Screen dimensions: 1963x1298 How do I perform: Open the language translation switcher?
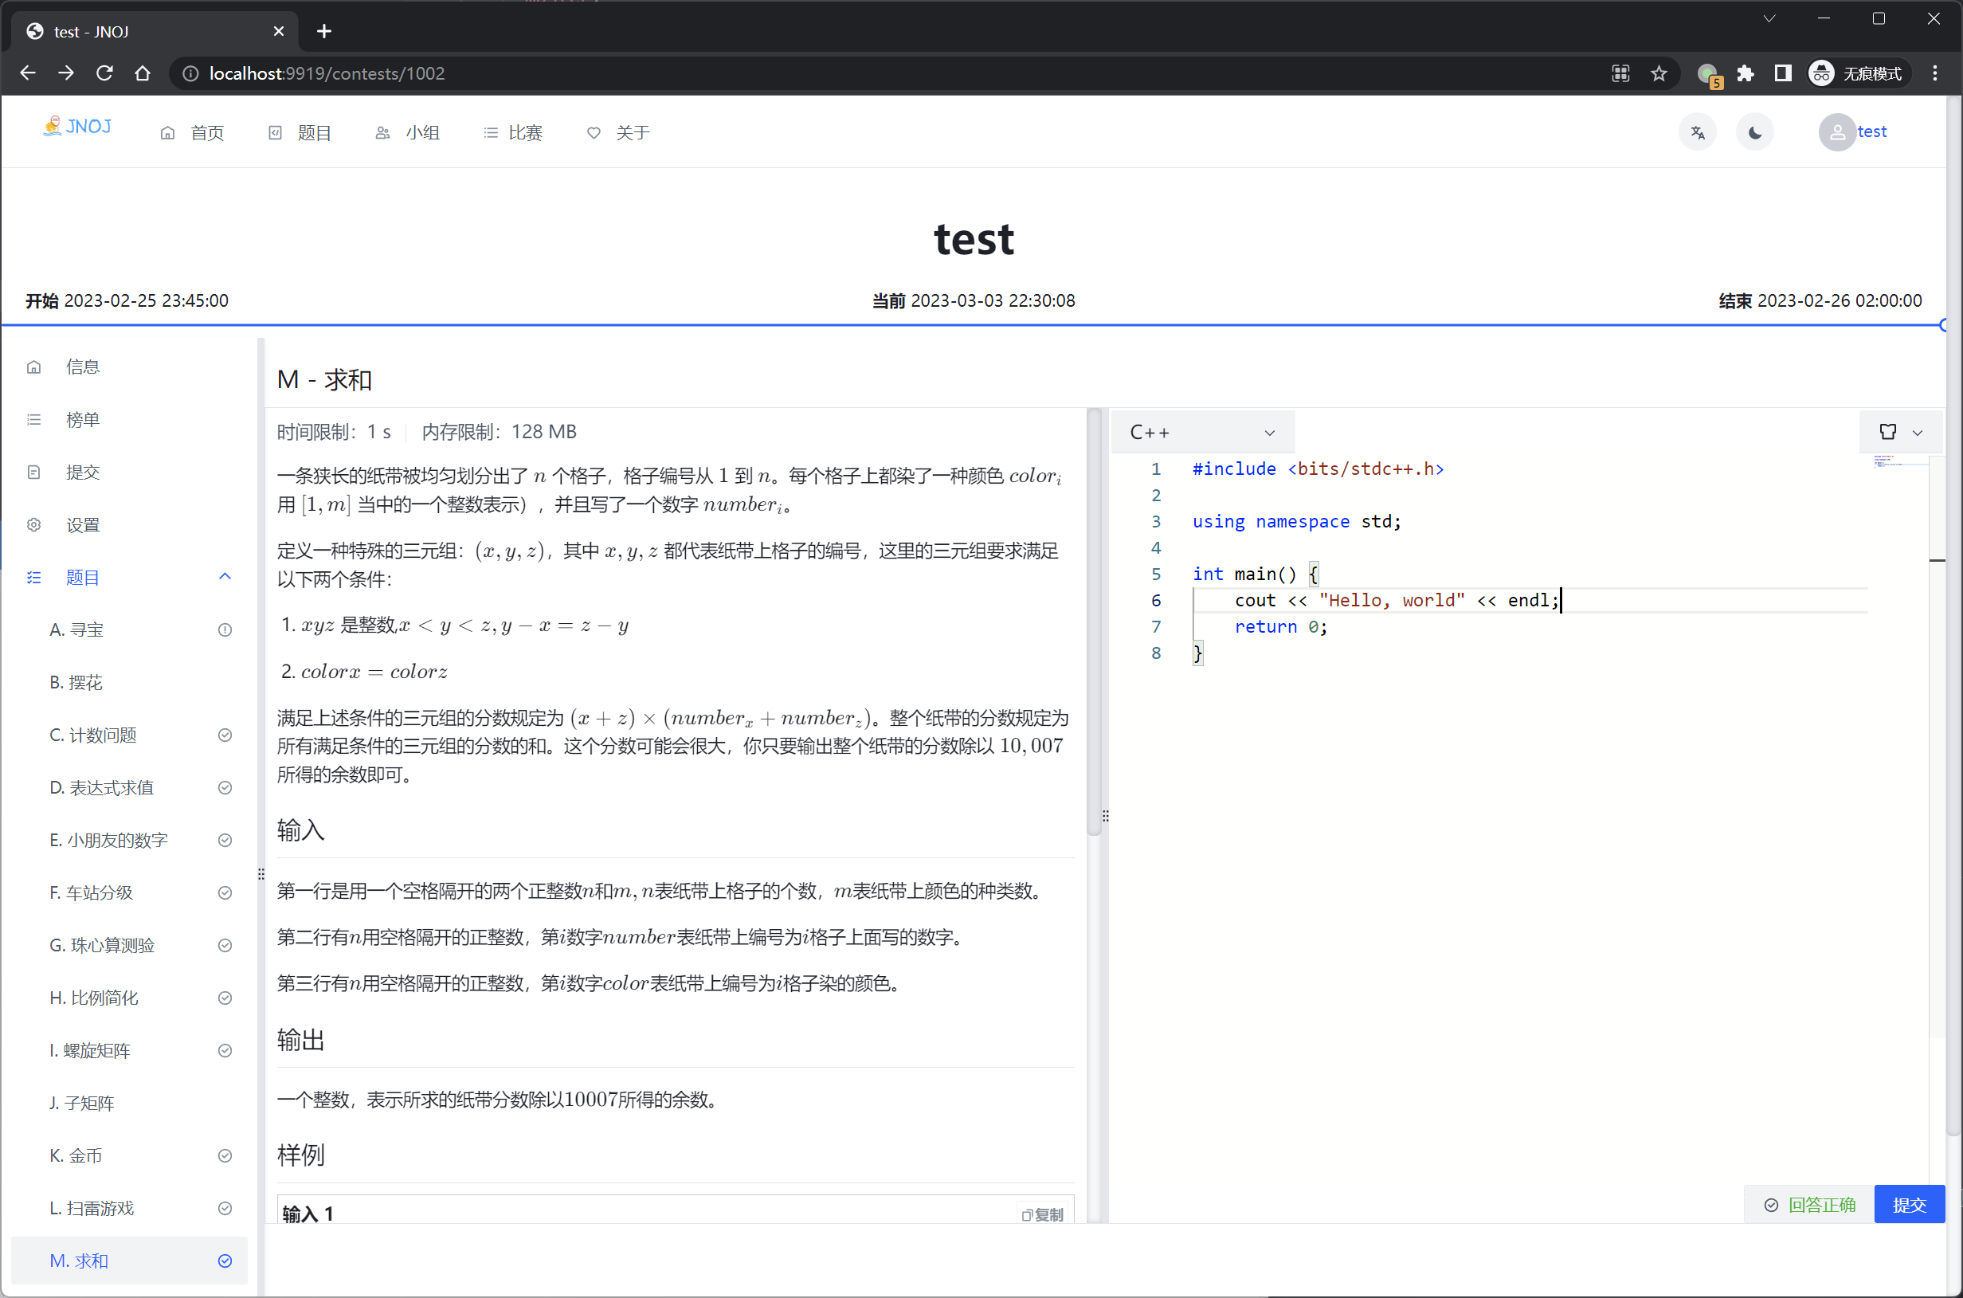tap(1698, 132)
